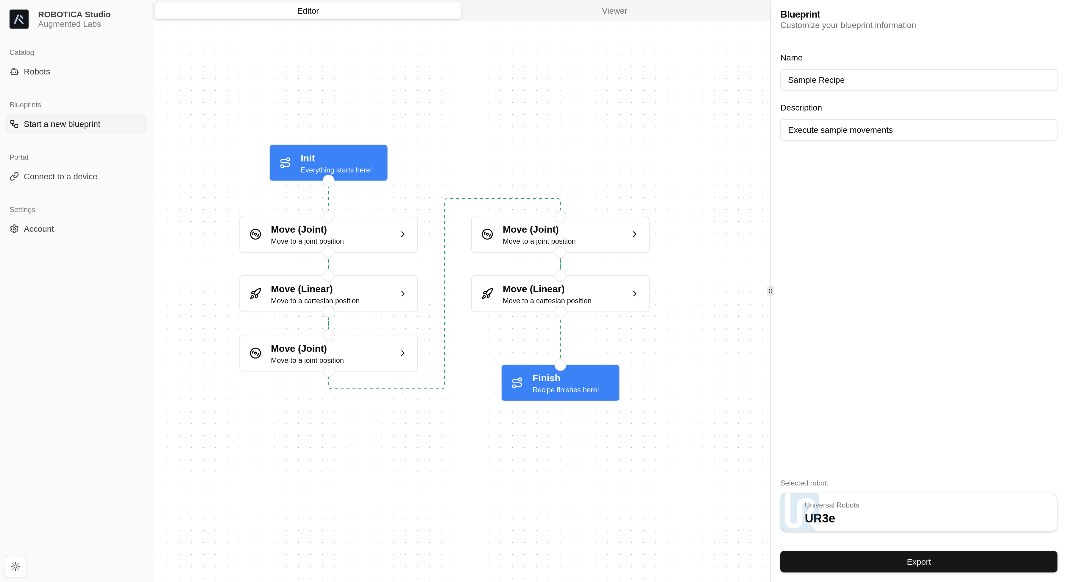1067x582 pixels.
Task: Open Connect to a device link
Action: pyautogui.click(x=60, y=177)
